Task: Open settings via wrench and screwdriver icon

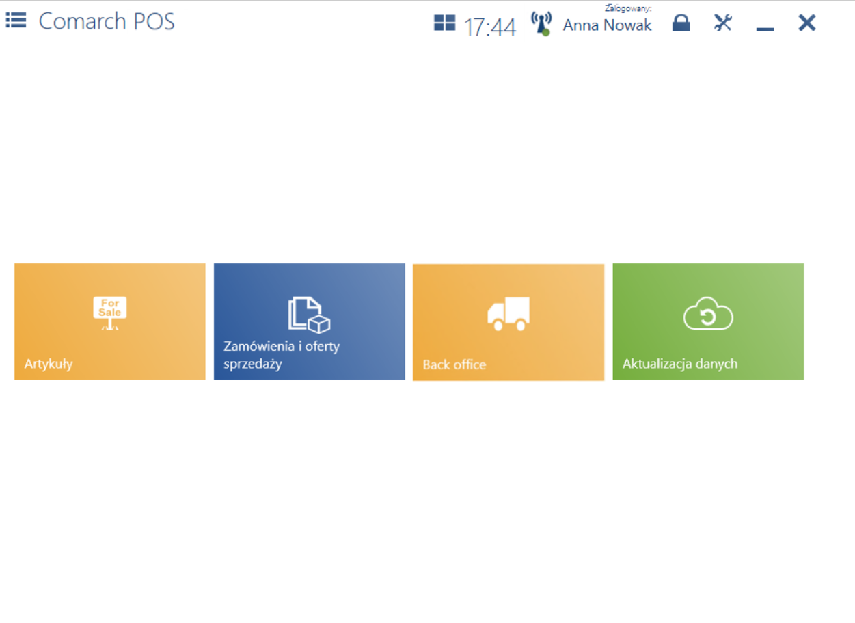Action: (x=722, y=23)
